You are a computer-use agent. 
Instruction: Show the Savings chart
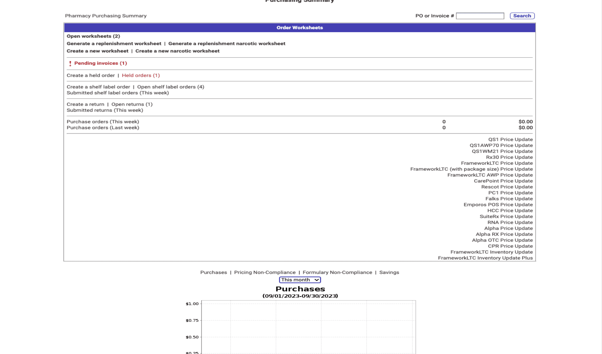click(x=389, y=272)
